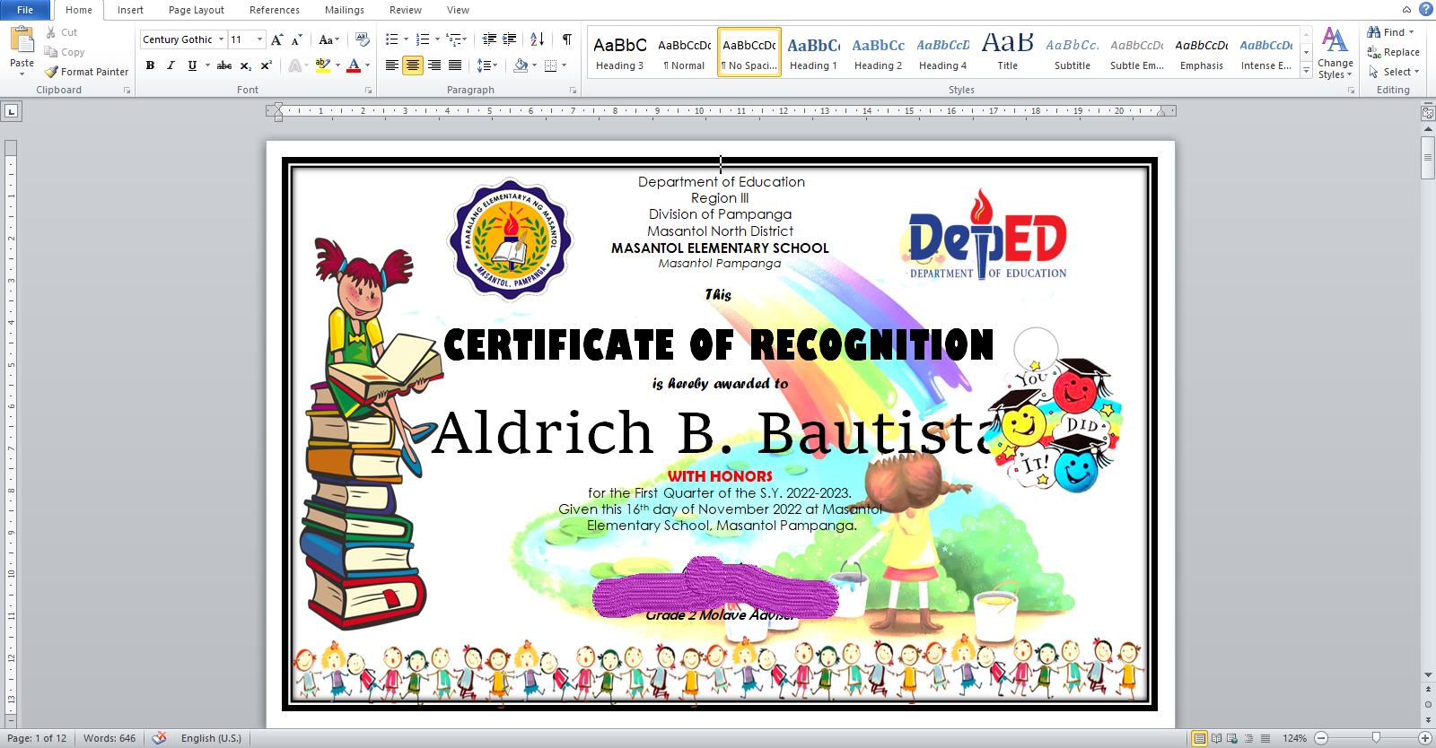Open the Font dialog launcher
Viewport: 1436px width, 748px height.
(369, 91)
